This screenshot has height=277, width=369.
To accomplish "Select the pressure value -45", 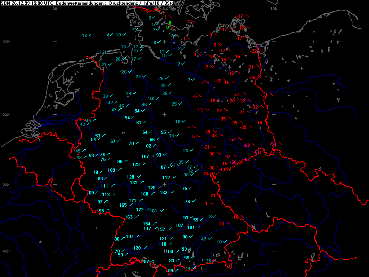I will pos(224,164).
